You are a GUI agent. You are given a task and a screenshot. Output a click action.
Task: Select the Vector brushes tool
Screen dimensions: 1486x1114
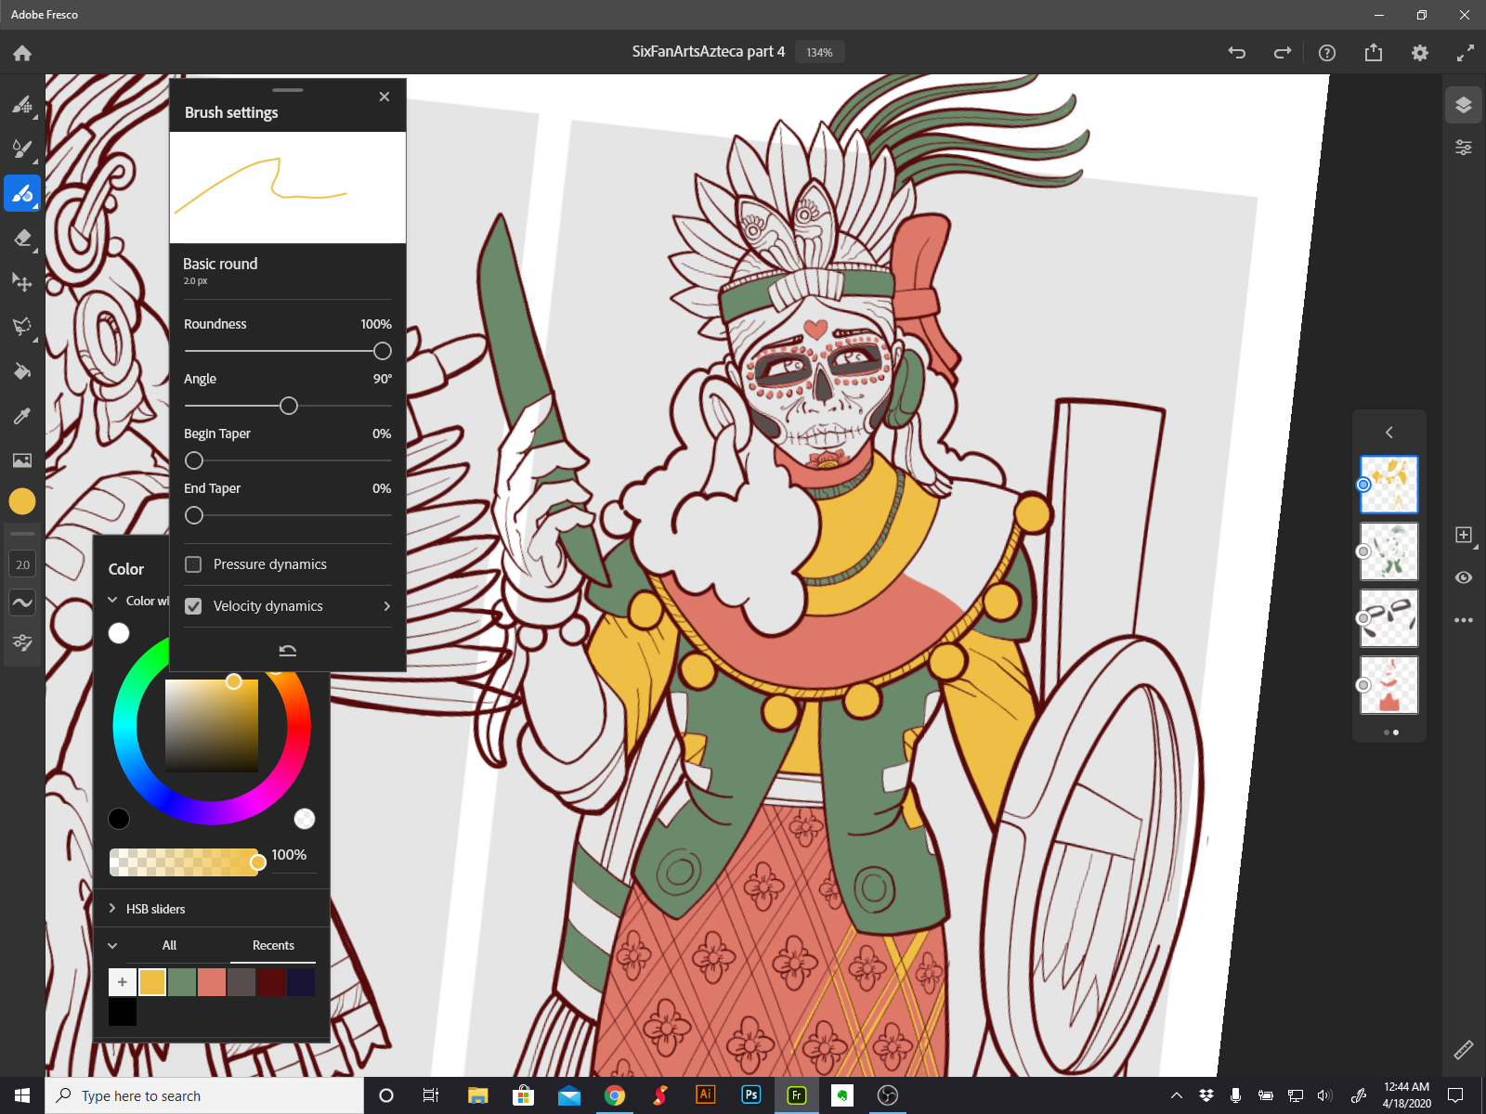[x=22, y=193]
